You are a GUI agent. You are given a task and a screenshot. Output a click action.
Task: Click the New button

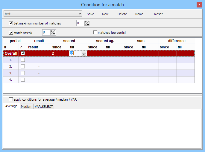(x=105, y=14)
